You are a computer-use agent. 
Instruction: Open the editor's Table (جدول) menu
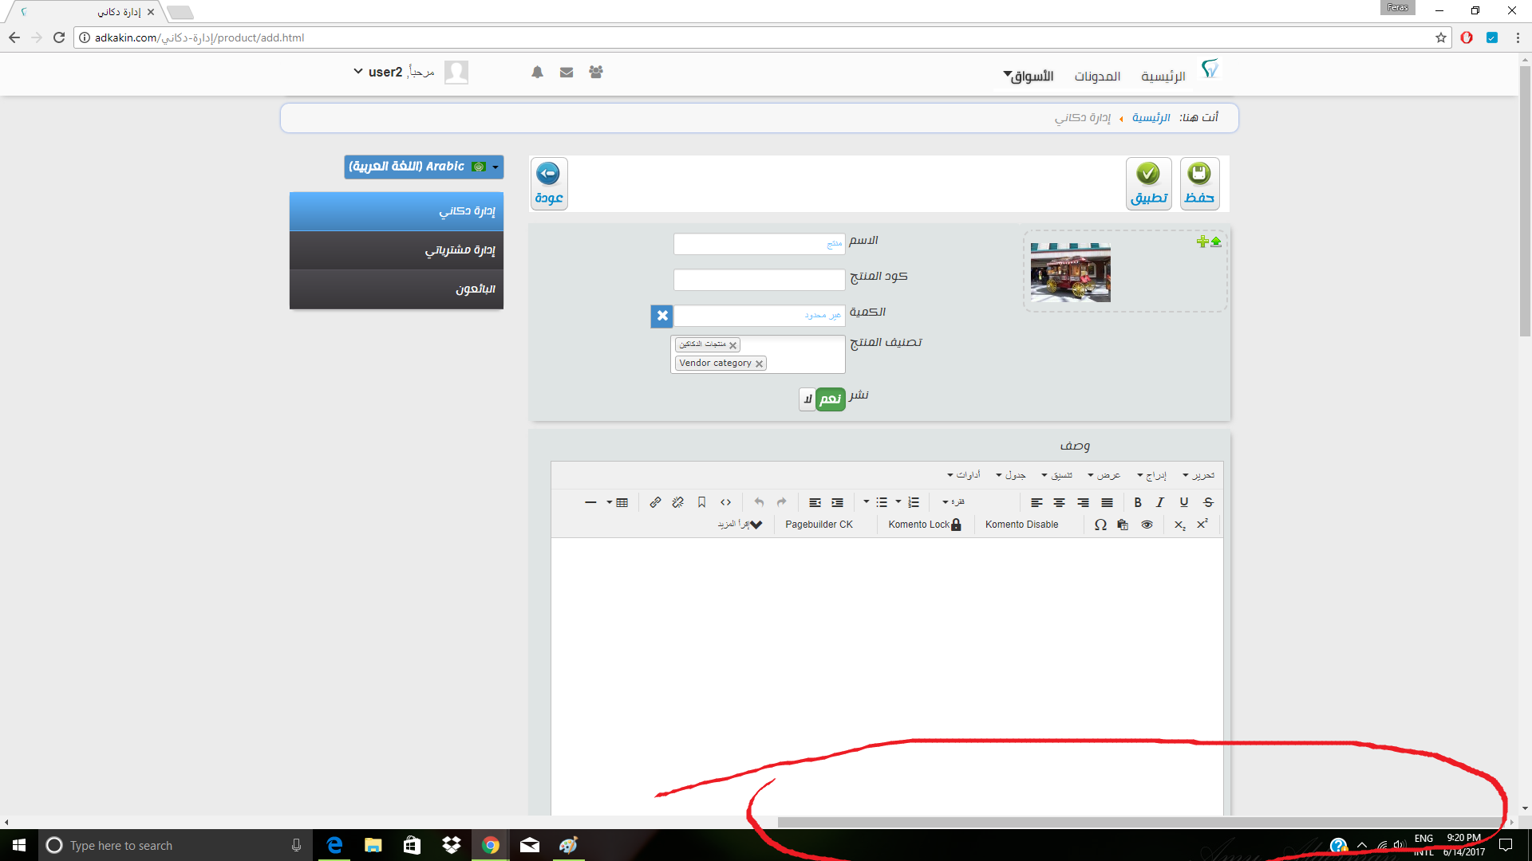tap(1010, 475)
